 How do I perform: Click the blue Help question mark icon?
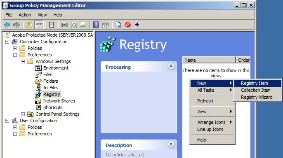point(96,25)
